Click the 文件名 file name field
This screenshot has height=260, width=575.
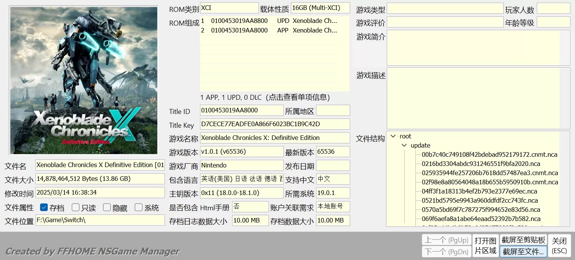[100, 165]
